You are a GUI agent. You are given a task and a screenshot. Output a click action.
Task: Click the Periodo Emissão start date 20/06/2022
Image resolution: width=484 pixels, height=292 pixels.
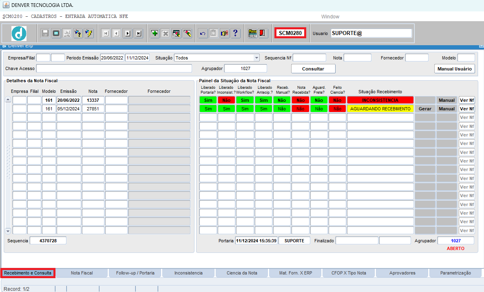click(113, 58)
